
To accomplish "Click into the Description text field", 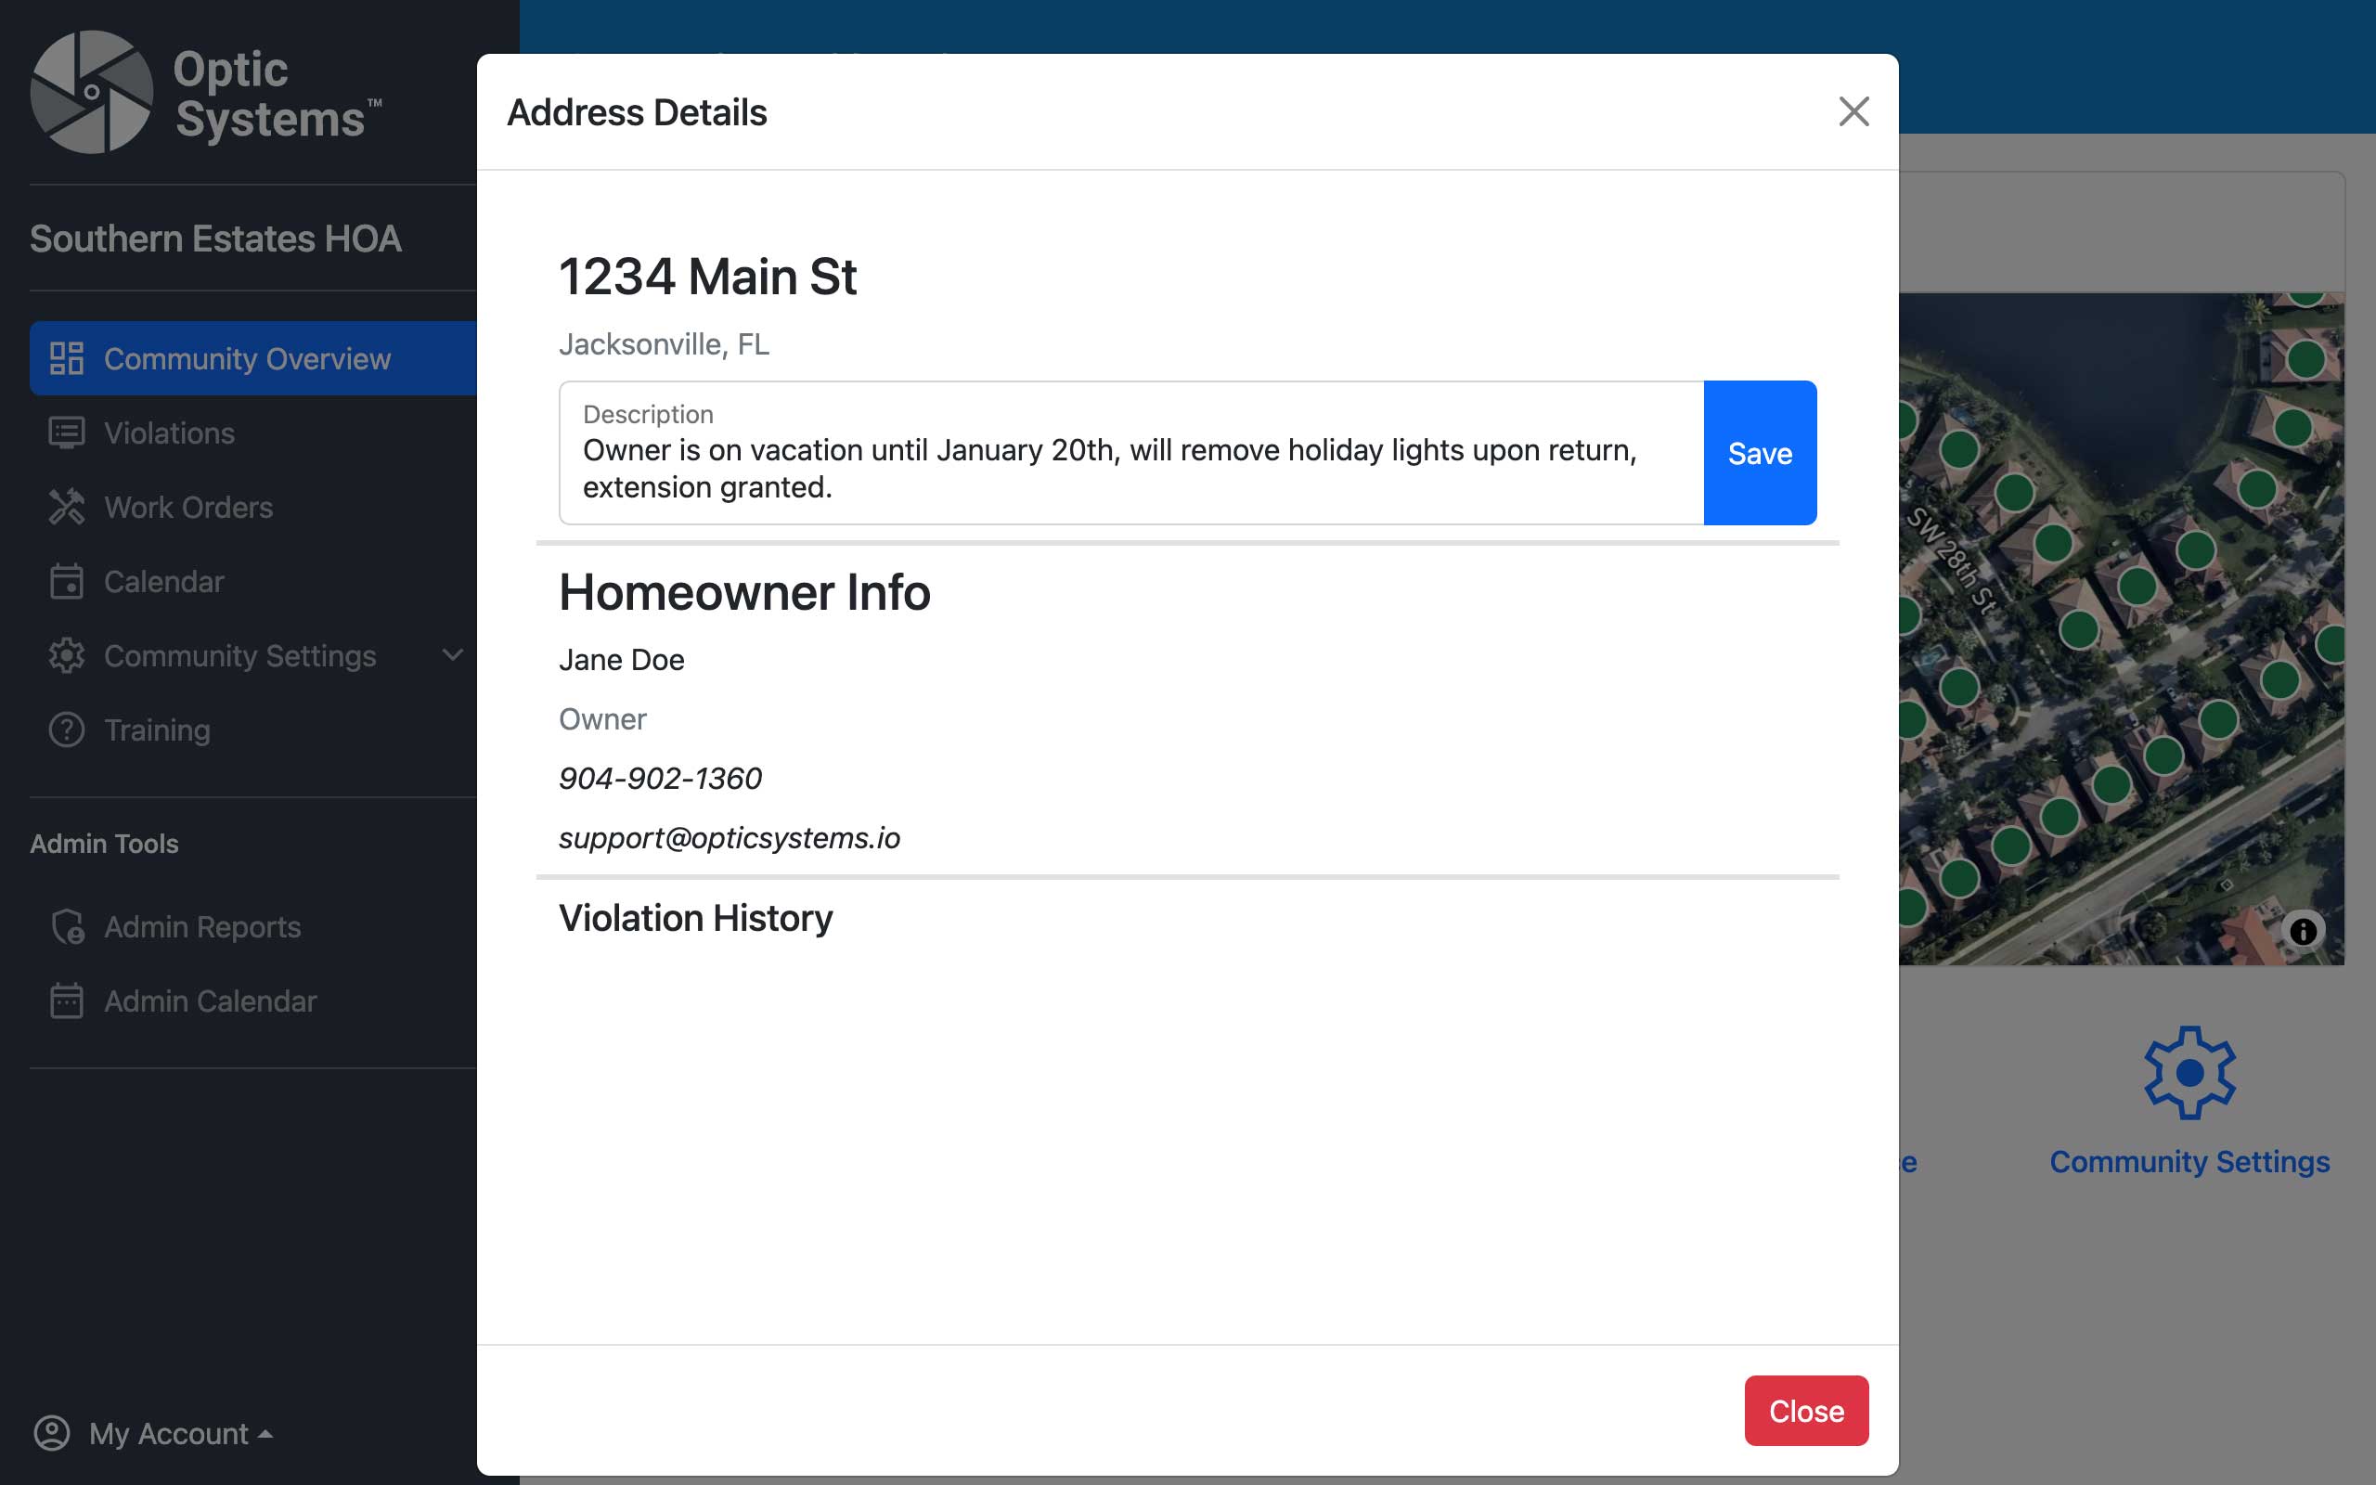I will pyautogui.click(x=1130, y=469).
